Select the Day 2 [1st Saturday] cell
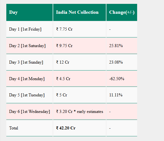The width and height of the screenshot is (164, 141). 29,46
